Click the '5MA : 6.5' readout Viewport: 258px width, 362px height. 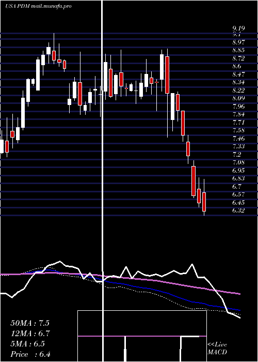(28, 344)
